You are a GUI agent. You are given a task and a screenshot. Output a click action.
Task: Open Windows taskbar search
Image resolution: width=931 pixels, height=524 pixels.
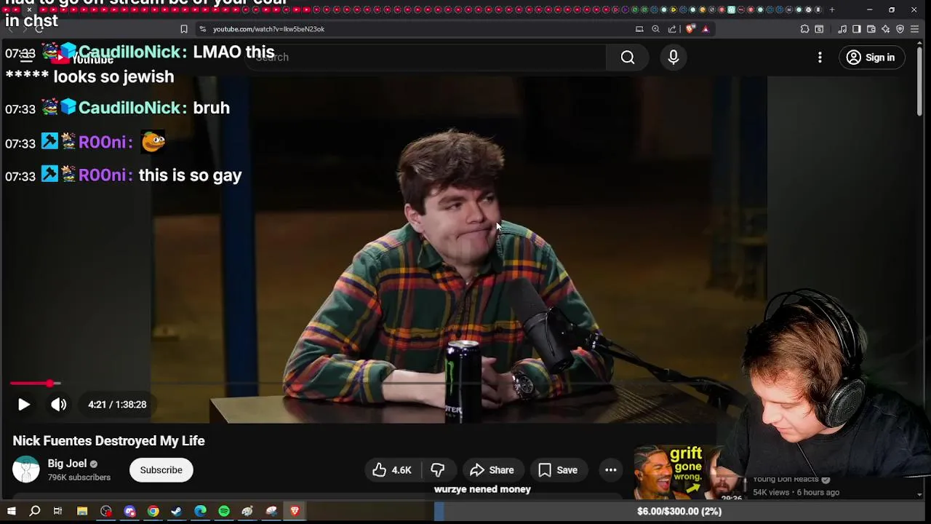[34, 512]
